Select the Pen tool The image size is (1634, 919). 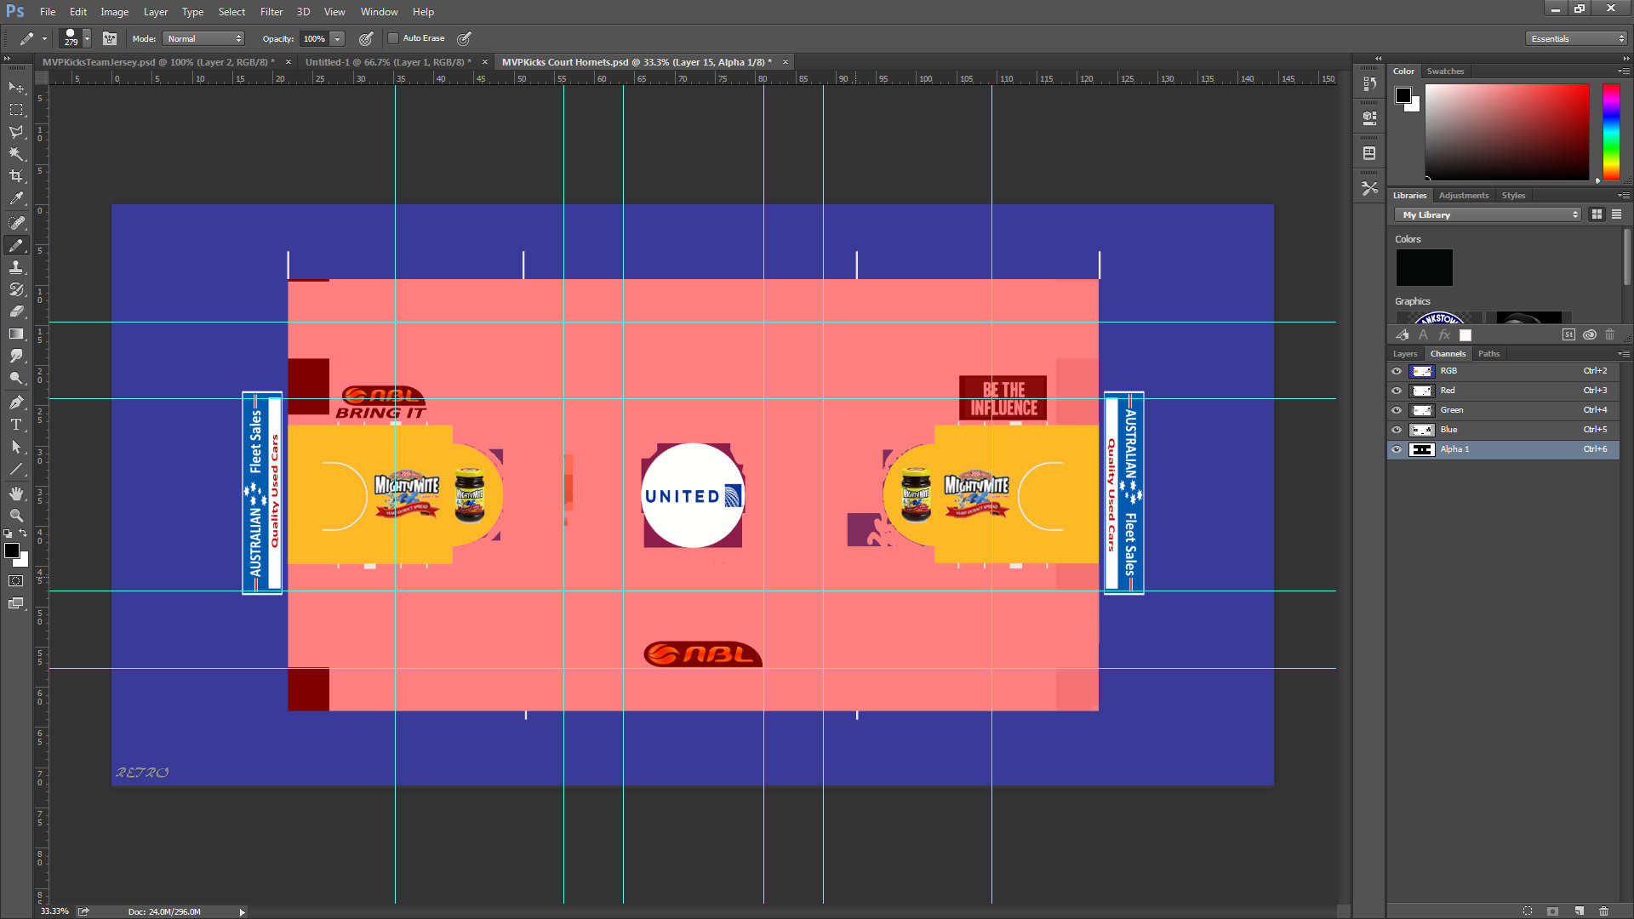coord(16,402)
